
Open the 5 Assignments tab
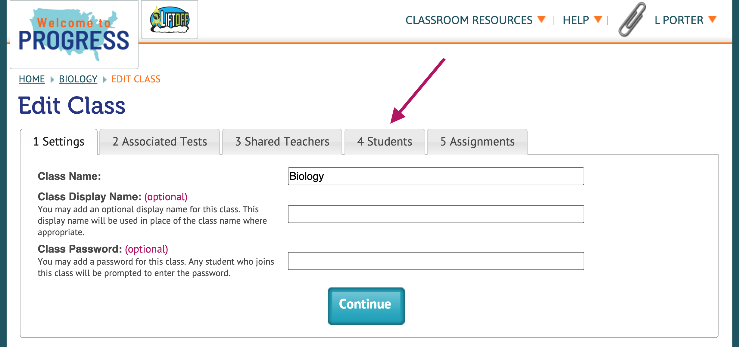(477, 142)
